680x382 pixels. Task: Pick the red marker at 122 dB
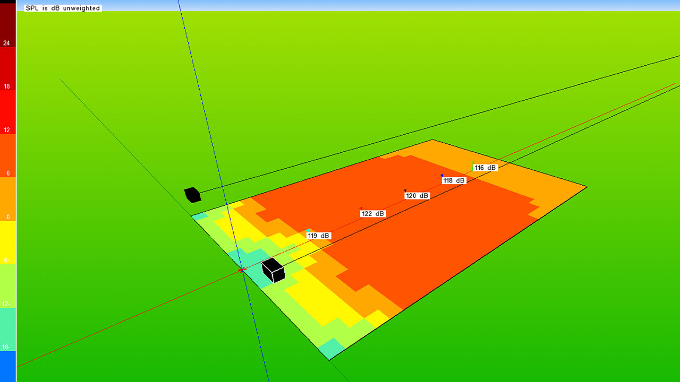(361, 208)
